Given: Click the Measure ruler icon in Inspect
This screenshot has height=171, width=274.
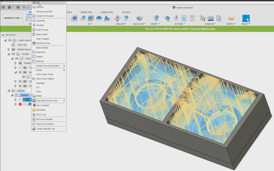Looking at the screenshot, I should click(231, 18).
